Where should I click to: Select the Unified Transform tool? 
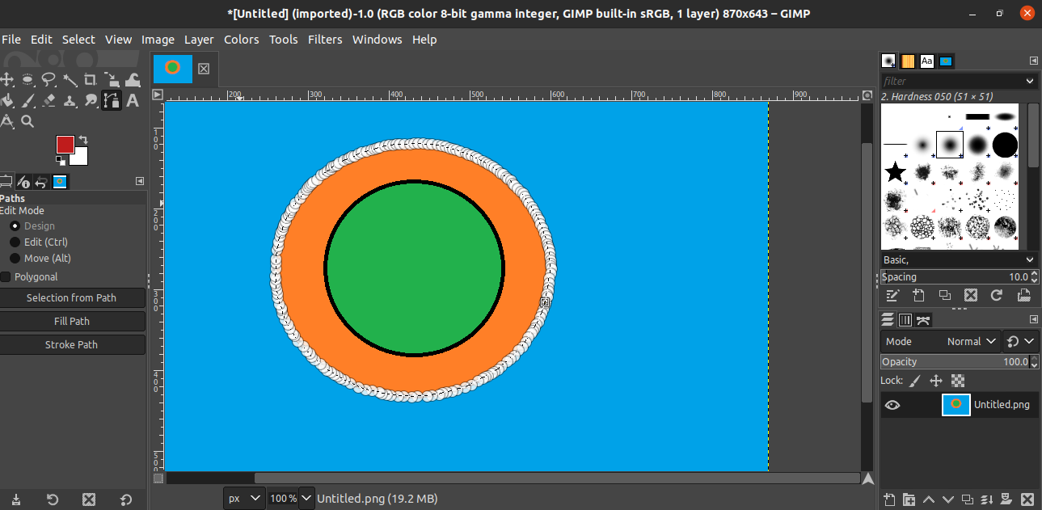point(112,79)
